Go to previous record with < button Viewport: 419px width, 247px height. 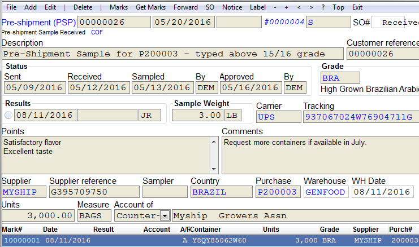(299, 7)
